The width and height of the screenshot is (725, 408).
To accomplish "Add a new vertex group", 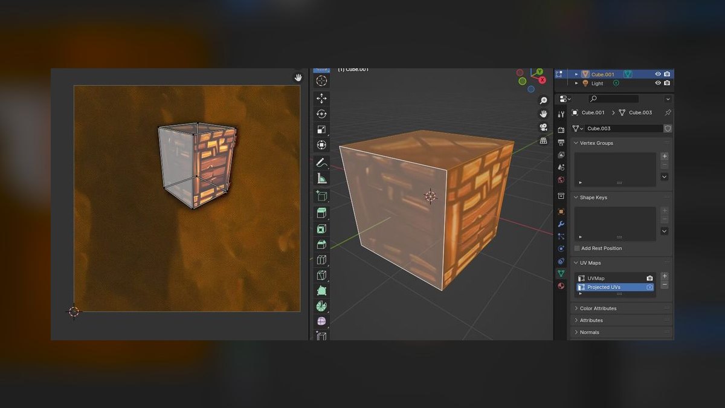I will coord(665,156).
